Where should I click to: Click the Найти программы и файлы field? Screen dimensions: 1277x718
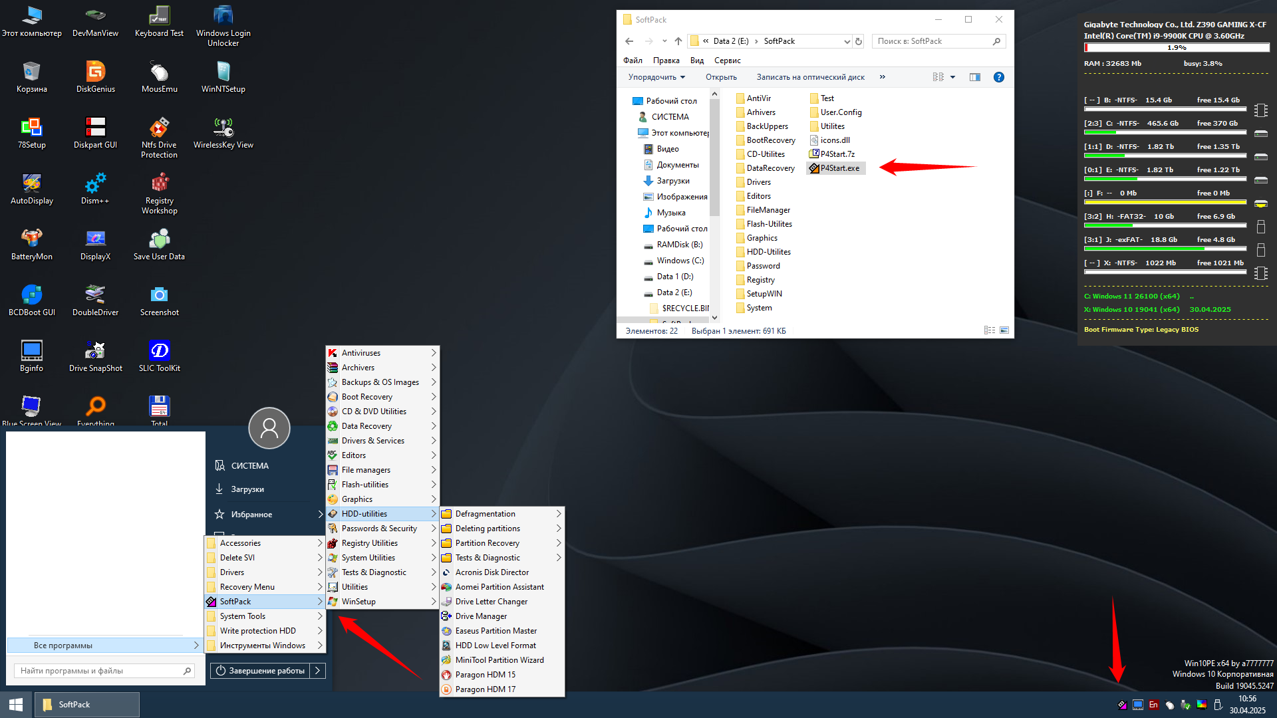click(x=105, y=671)
